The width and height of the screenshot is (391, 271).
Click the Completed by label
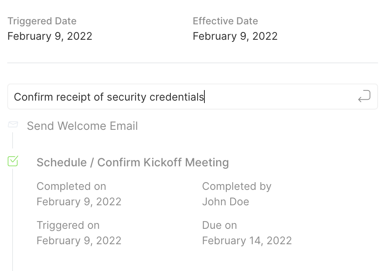pos(237,187)
